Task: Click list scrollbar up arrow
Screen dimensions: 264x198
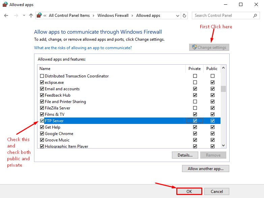Action: point(224,68)
